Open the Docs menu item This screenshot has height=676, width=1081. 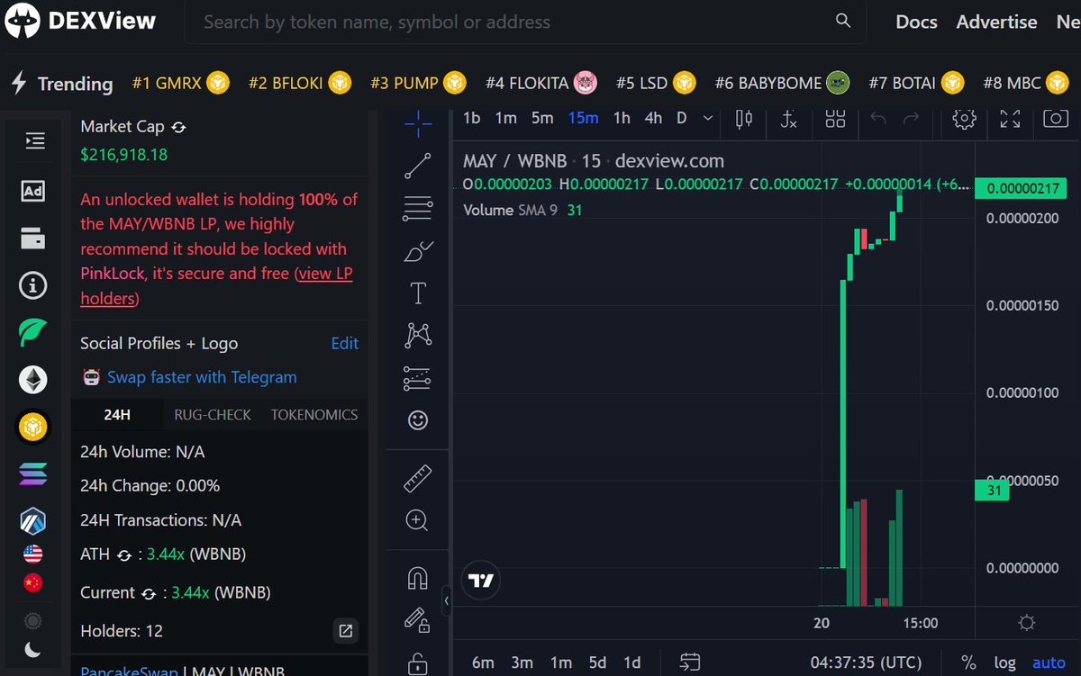click(916, 22)
